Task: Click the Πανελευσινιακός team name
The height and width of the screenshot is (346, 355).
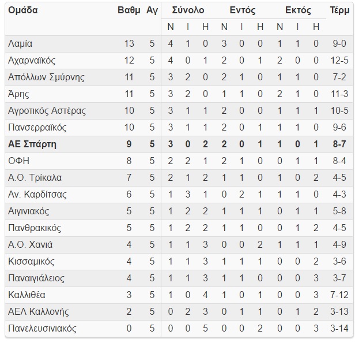Action: click(x=42, y=328)
